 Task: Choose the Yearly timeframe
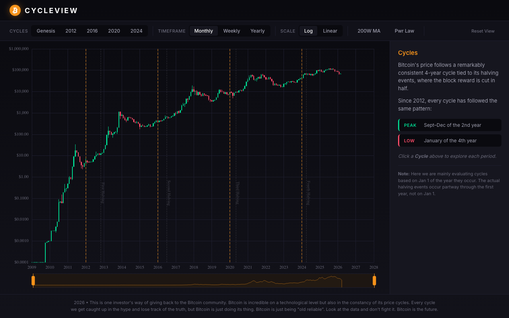click(257, 31)
